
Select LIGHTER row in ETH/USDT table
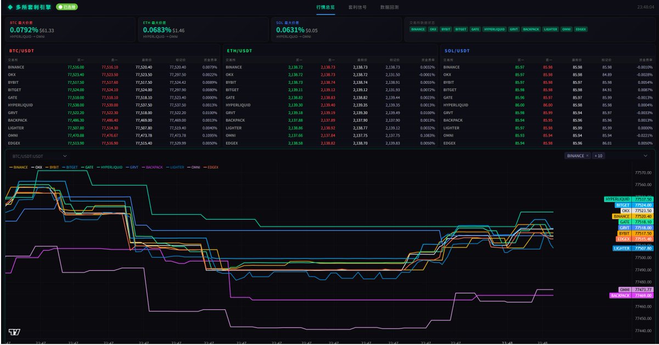point(331,127)
